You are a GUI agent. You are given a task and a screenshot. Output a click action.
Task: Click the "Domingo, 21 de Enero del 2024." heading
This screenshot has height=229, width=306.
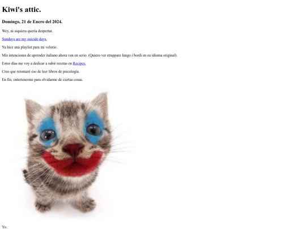pos(32,22)
